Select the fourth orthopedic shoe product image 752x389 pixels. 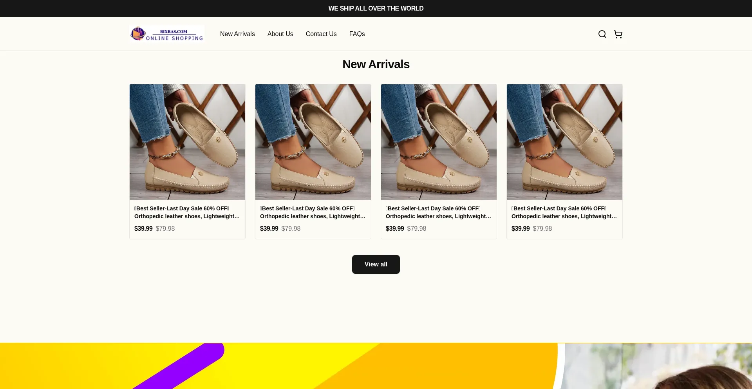tap(564, 142)
